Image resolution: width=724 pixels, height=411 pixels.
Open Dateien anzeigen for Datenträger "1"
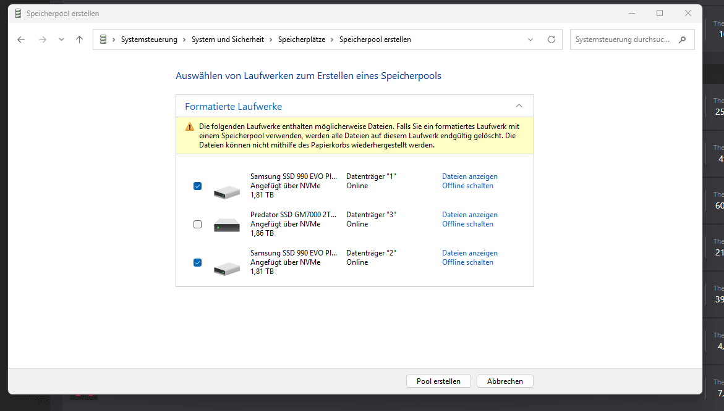470,176
